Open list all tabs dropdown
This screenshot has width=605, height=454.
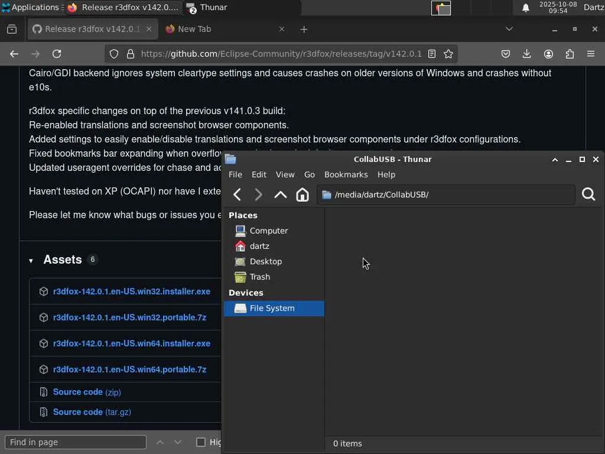[509, 29]
